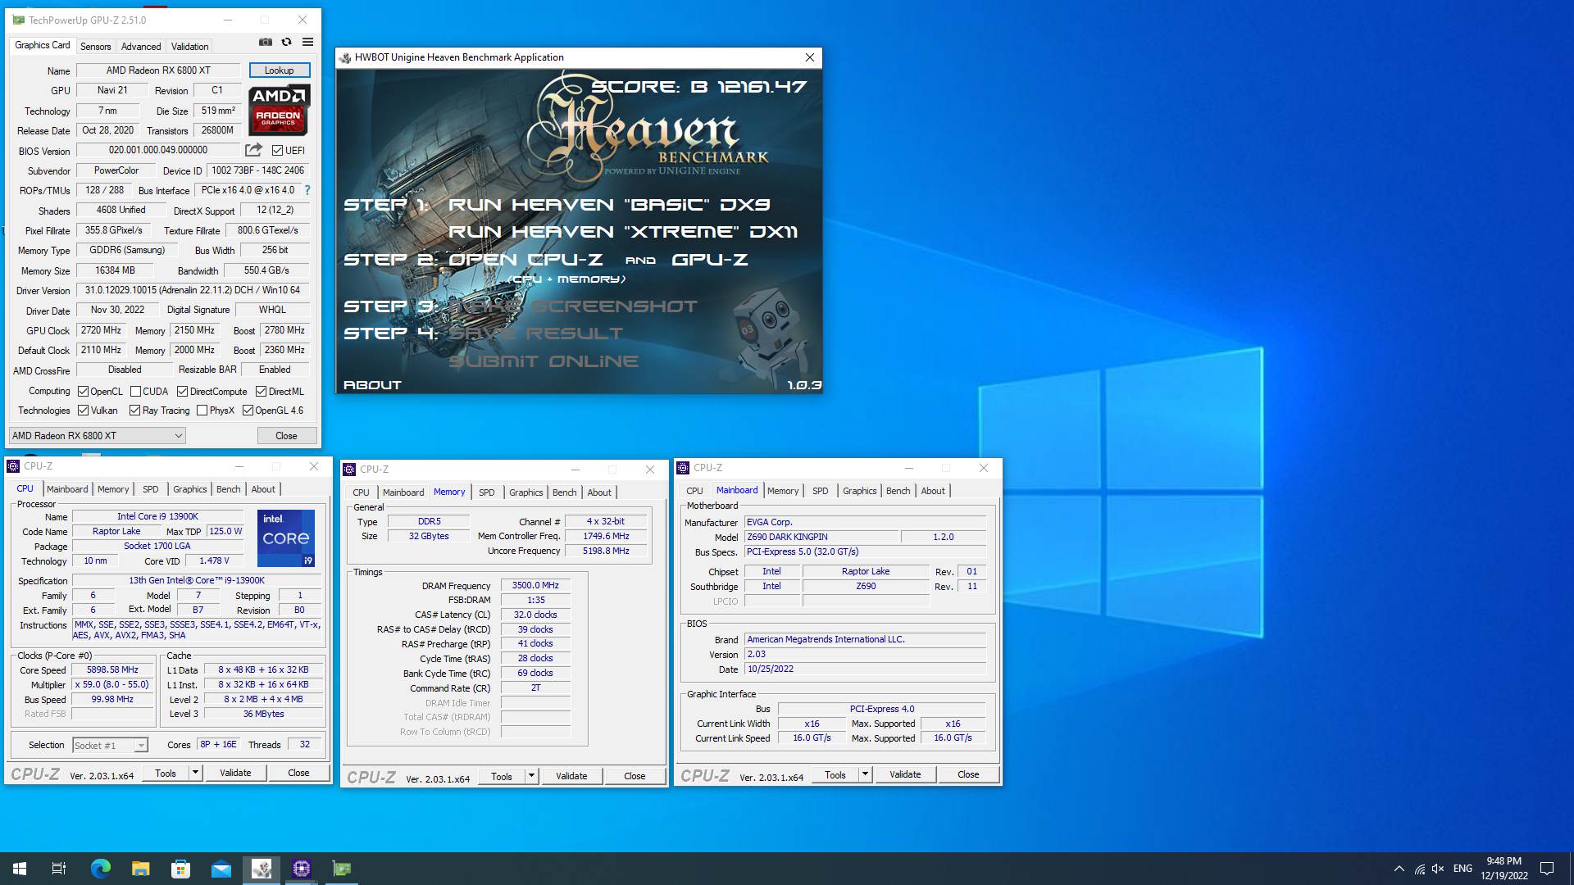
Task: Open File Explorer from the taskbar
Action: click(140, 869)
